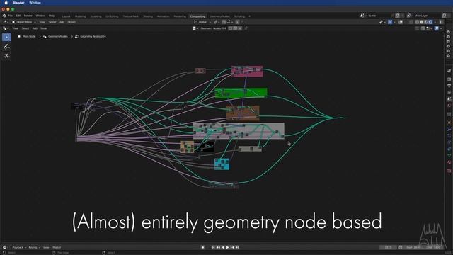Open the Global transform orientation dropdown
Screen dimensions: 453x255
(x=202, y=22)
